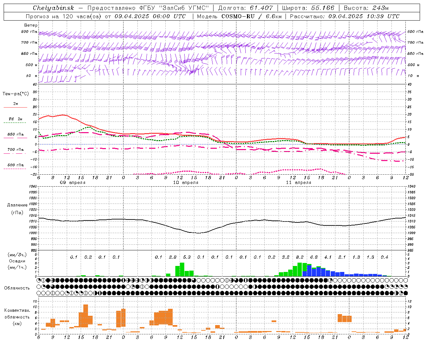Image resolution: width=425 pixels, height=340 pixels.
Task: Select 'Прогноз на 120 часа(ов)' header text
Action: (64, 16)
